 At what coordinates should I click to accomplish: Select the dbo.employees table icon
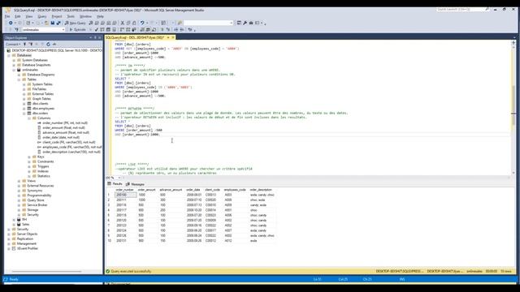(29, 108)
